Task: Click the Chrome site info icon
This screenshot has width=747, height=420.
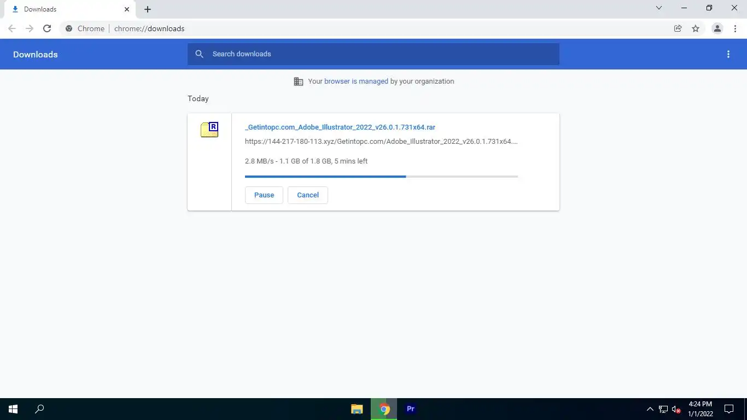Action: (69, 28)
